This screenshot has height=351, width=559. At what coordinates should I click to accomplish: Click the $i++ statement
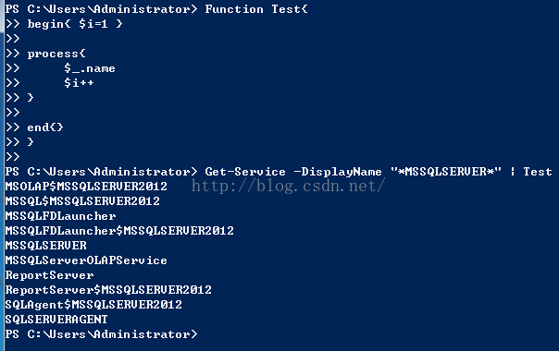[x=79, y=83]
